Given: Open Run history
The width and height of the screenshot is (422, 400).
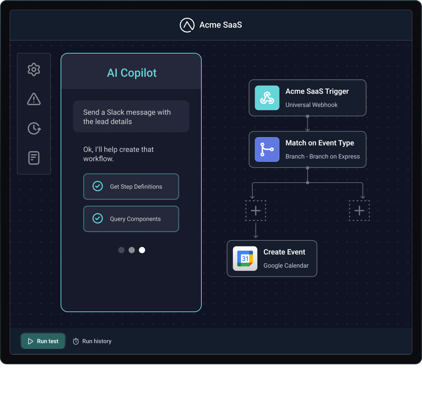Looking at the screenshot, I should 92,341.
